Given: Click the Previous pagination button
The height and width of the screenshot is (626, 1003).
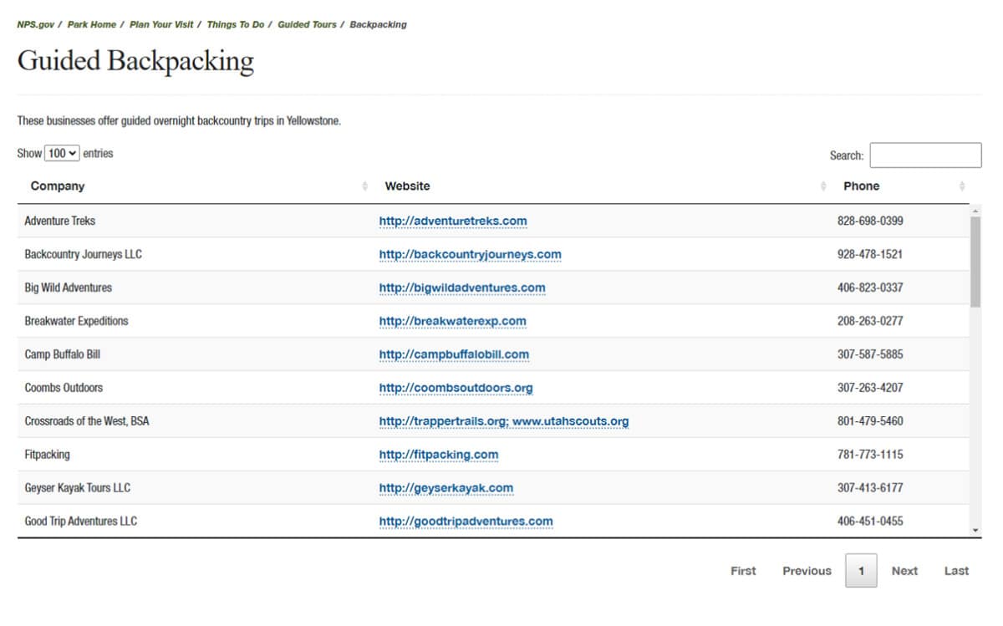Looking at the screenshot, I should pos(807,571).
